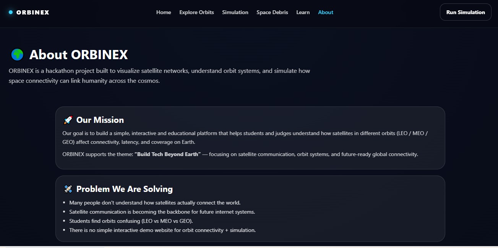
Task: Click the Our Mission heading text
Action: tap(100, 120)
